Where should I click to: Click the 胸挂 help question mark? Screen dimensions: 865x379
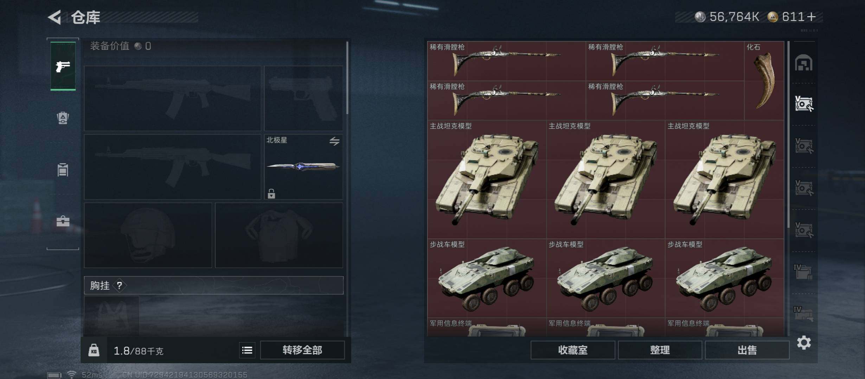click(120, 285)
